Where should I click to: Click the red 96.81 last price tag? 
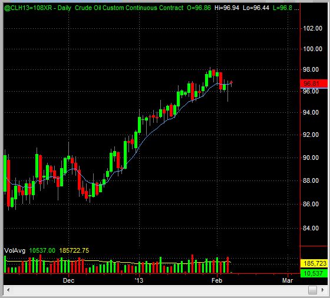click(313, 83)
